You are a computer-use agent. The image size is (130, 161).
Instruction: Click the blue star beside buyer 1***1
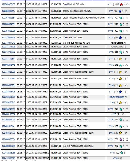(120, 92)
